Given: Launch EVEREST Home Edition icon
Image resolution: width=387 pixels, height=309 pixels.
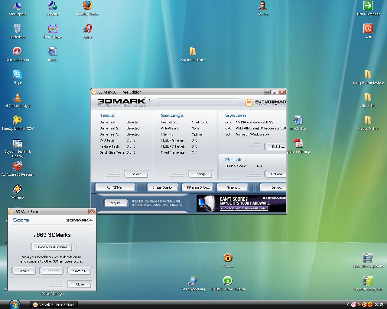Looking at the screenshot, I should (228, 284).
